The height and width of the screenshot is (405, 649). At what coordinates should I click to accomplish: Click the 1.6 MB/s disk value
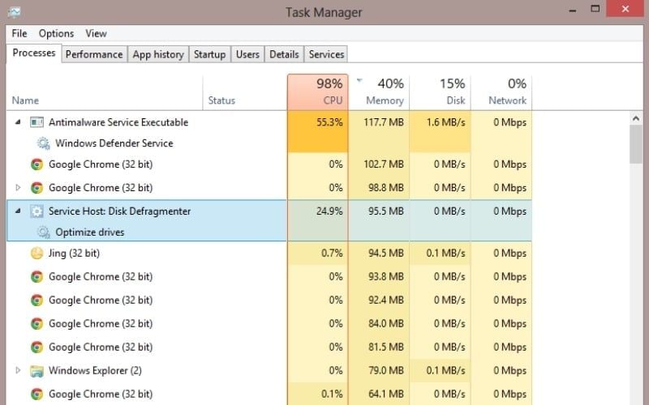click(x=445, y=122)
